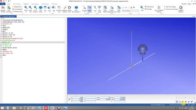Click Zoom / Regenerate solid
Viewport: 196px width, 110px height.
pos(112,9)
